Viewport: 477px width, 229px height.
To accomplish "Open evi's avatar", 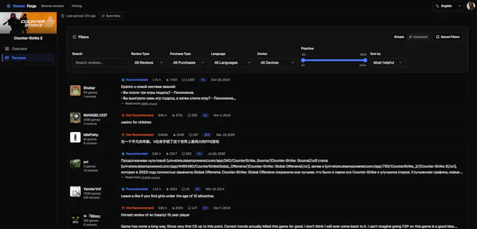I will [x=75, y=164].
